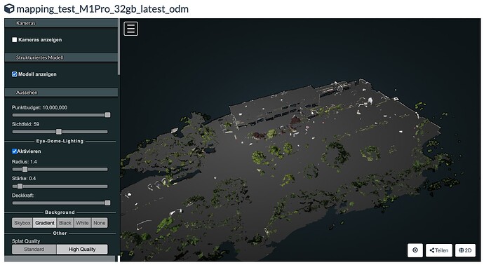Choose High Quality splat quality
The image size is (484, 265).
pyautogui.click(x=82, y=250)
